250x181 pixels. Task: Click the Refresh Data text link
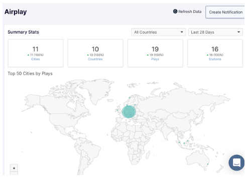pos(190,12)
